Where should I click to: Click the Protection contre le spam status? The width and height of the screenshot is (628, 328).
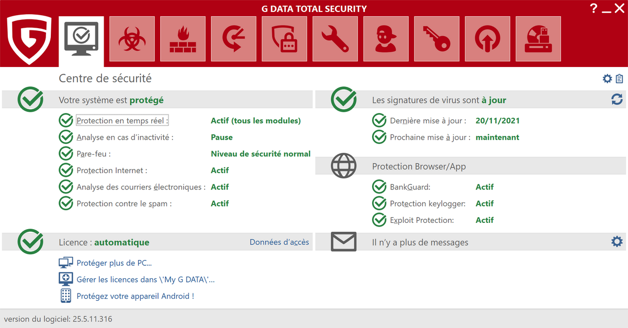tap(124, 203)
